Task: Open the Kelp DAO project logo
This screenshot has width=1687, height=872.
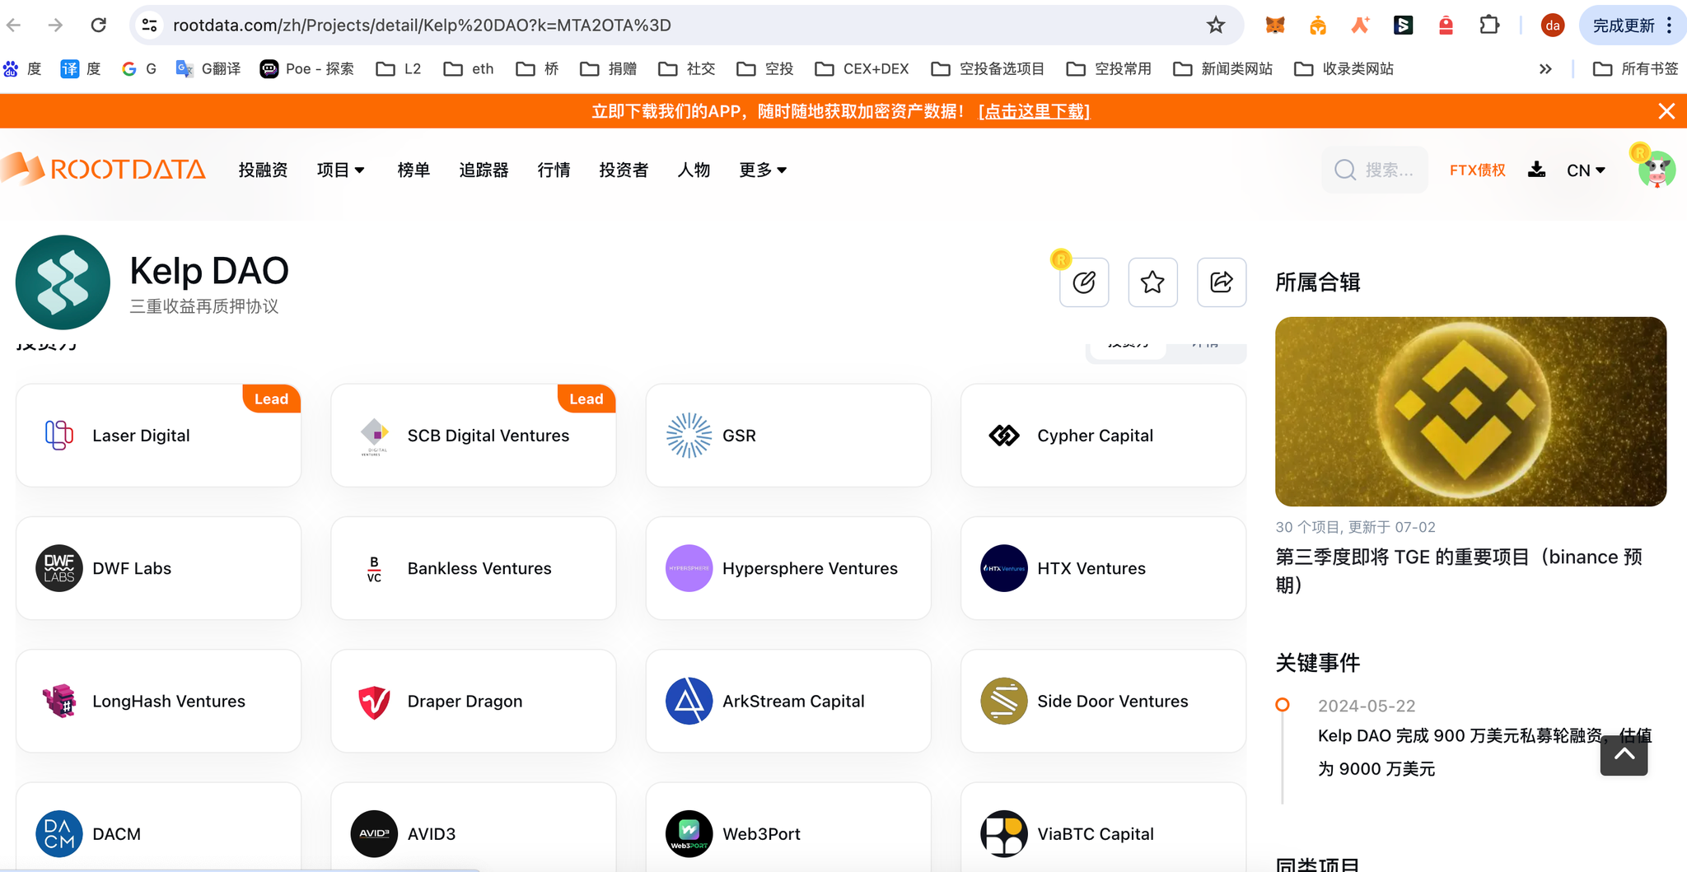Action: tap(63, 282)
